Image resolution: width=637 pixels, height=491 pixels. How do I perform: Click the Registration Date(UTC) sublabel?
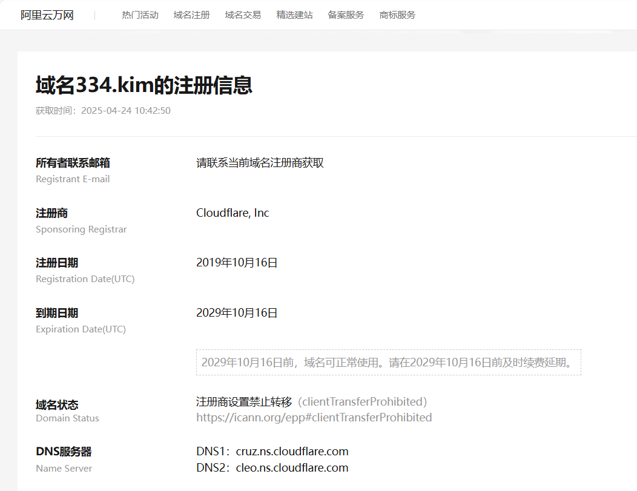point(85,279)
